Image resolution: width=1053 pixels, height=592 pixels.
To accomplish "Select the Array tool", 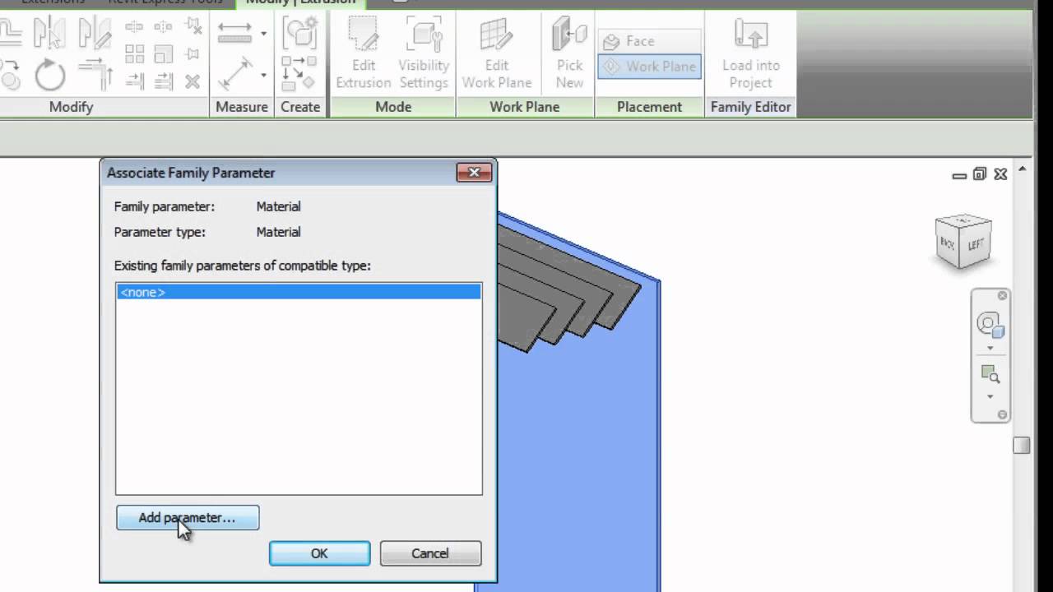I will (x=134, y=54).
